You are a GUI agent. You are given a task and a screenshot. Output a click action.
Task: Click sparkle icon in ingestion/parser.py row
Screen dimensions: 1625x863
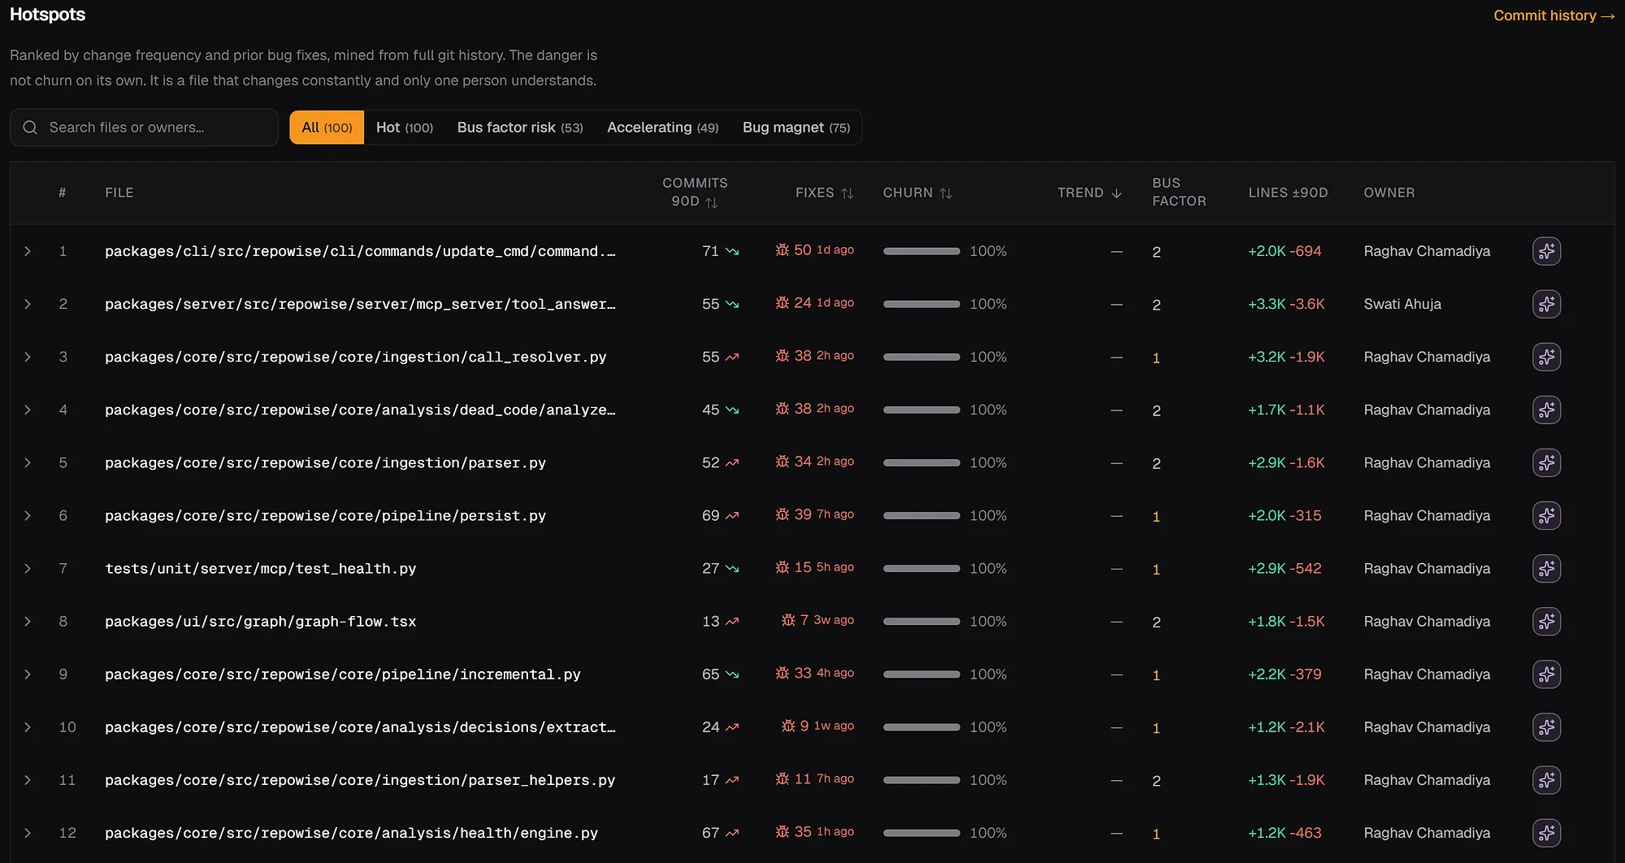click(x=1546, y=462)
